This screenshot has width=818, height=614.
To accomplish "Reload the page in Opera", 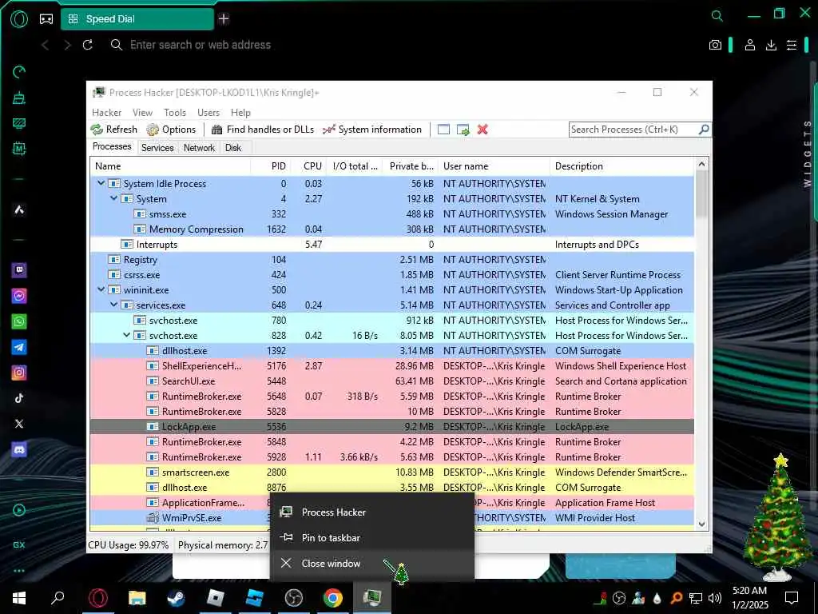I will pyautogui.click(x=88, y=45).
